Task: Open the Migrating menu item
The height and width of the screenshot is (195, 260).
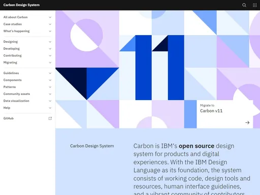Action: tap(27, 62)
